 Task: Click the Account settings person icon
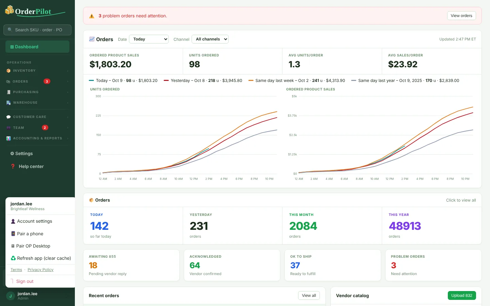point(13,221)
